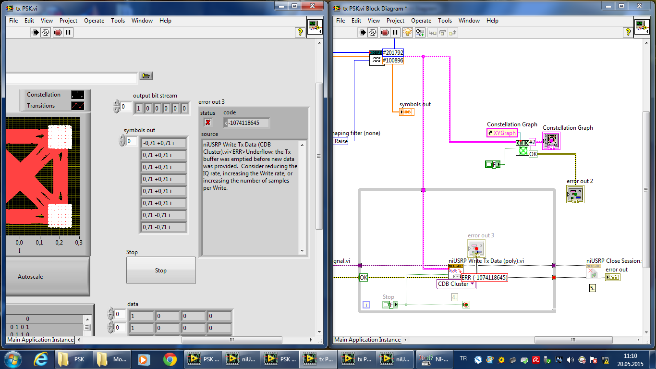Open Tools menu in Block Diagram window
Image resolution: width=656 pixels, height=369 pixels.
point(445,21)
